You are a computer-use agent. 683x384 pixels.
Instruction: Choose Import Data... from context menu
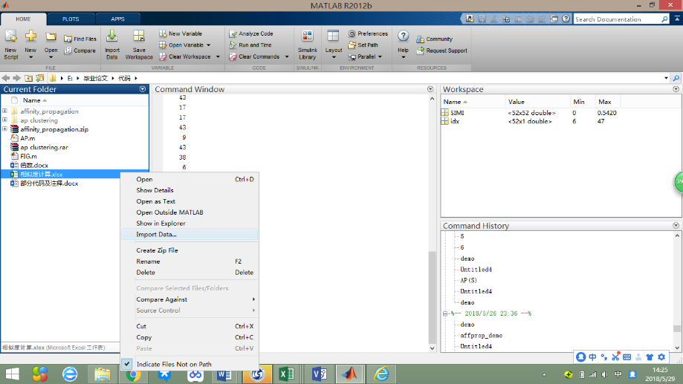pyautogui.click(x=157, y=235)
